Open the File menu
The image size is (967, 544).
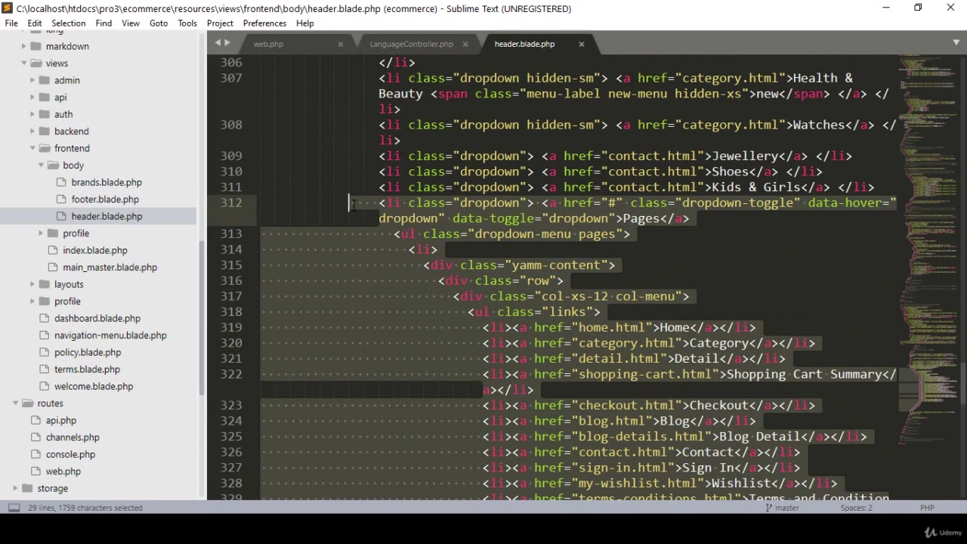(x=11, y=23)
